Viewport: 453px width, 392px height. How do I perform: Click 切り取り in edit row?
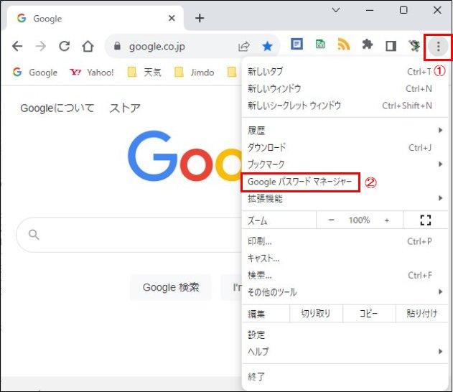pyautogui.click(x=316, y=313)
